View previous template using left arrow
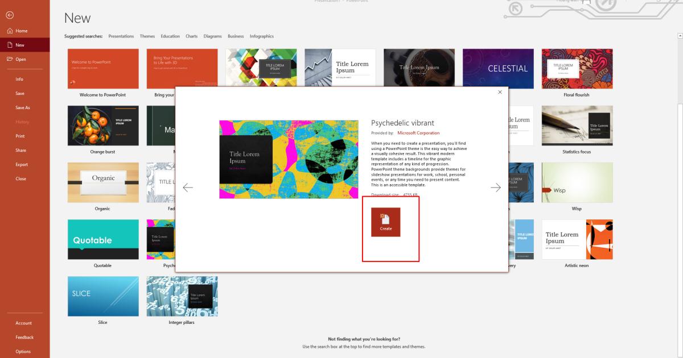 pos(188,186)
